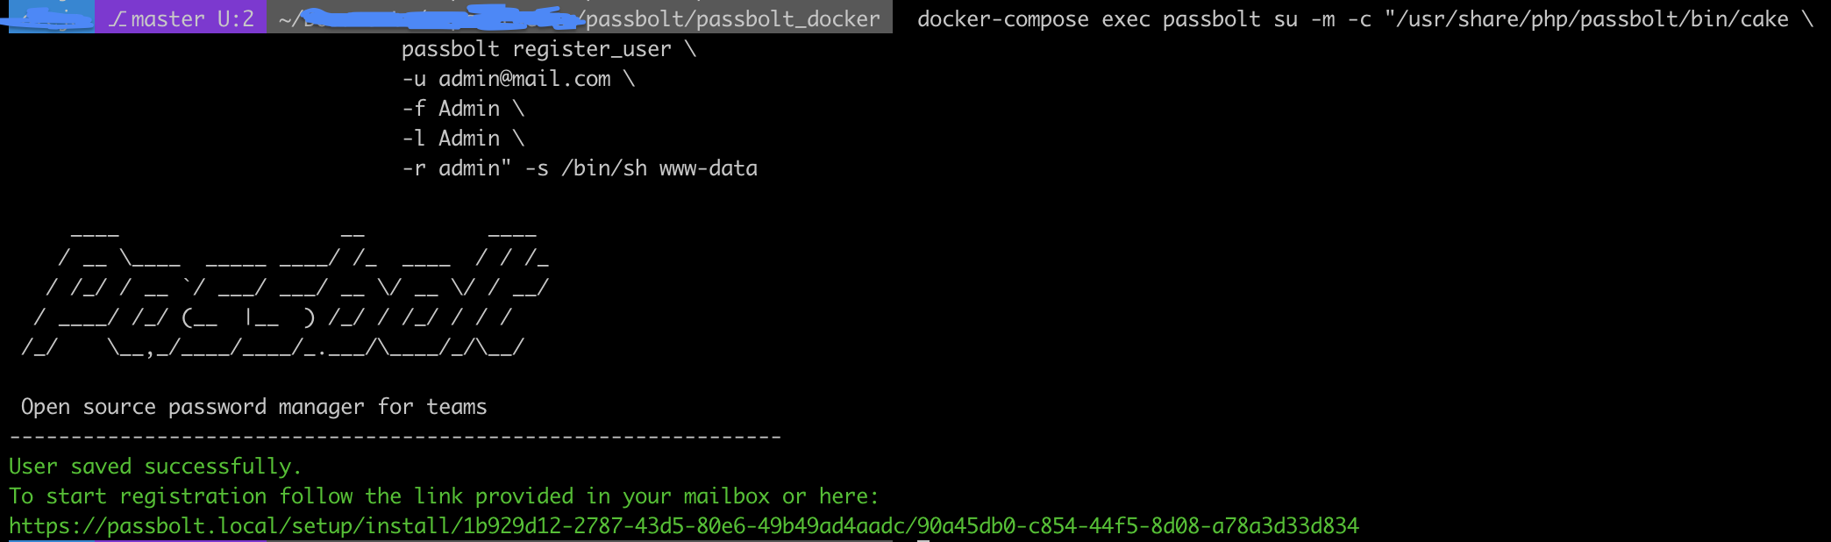1831x542 pixels.
Task: Click the 'User saved successfully.' message
Action: [155, 467]
